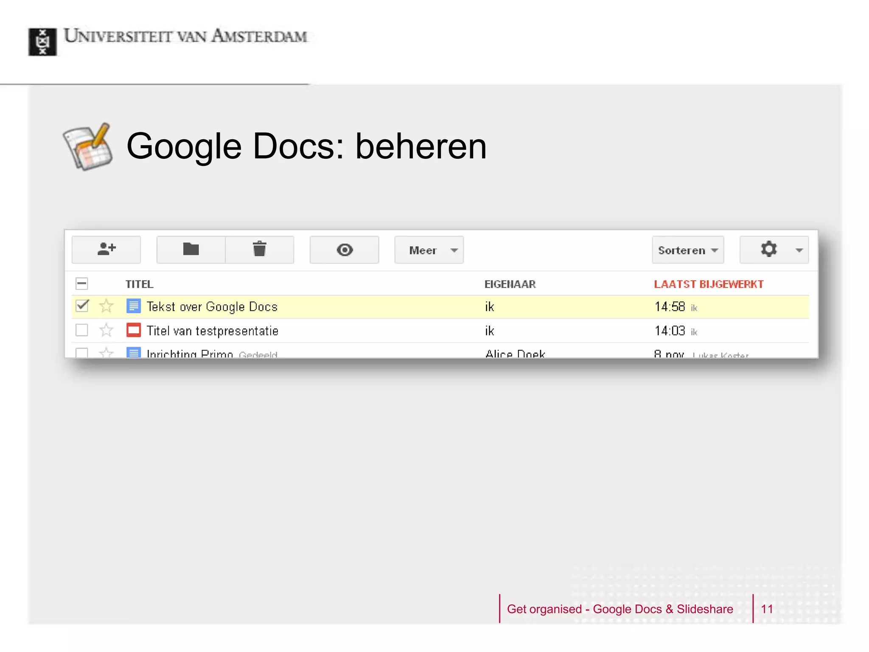Screen dimensions: 869x652
Task: Toggle the select-all checkbox in header
Action: (x=82, y=284)
